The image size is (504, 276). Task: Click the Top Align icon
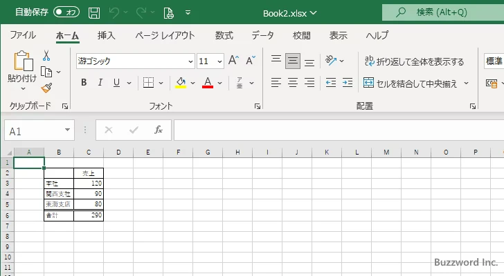click(276, 60)
